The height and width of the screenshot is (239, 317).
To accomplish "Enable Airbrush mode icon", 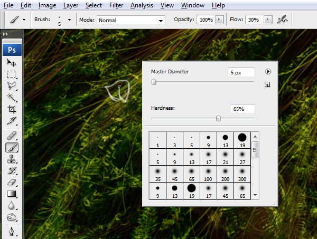I will tap(282, 20).
